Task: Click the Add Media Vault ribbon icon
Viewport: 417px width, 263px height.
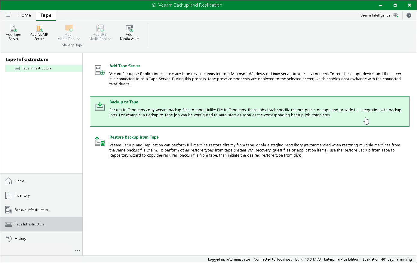Action: click(129, 28)
